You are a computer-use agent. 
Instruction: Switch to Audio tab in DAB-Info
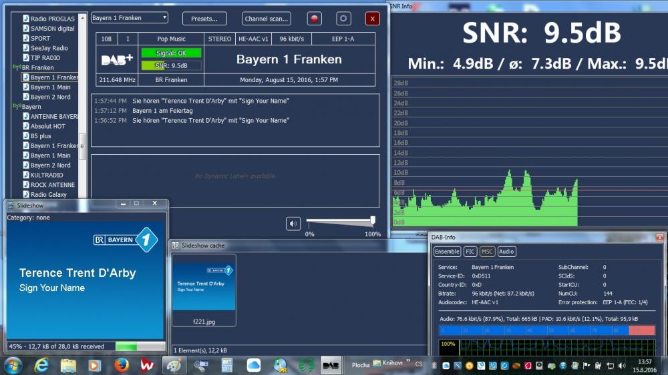click(506, 252)
